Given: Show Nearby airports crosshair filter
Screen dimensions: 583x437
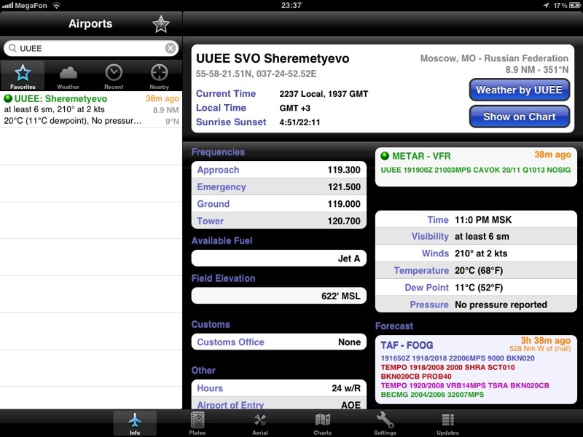Looking at the screenshot, I should [x=159, y=76].
